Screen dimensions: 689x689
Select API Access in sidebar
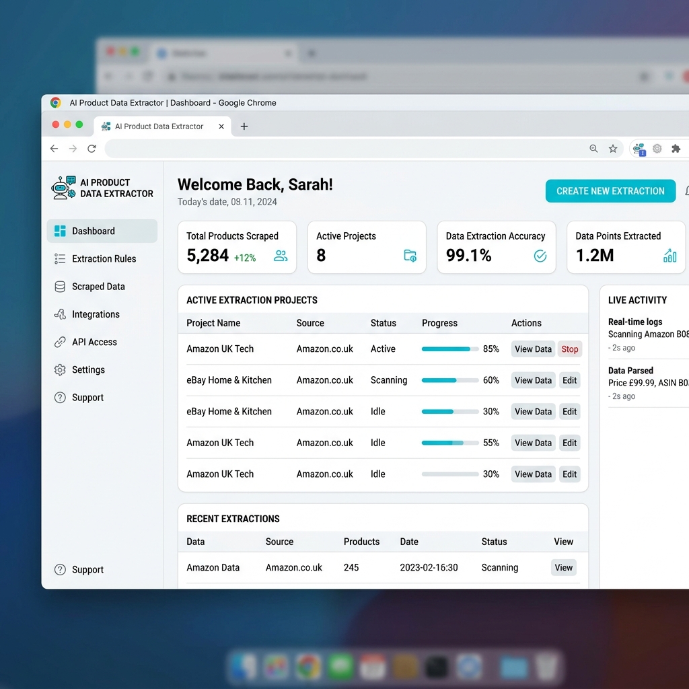[x=102, y=342]
